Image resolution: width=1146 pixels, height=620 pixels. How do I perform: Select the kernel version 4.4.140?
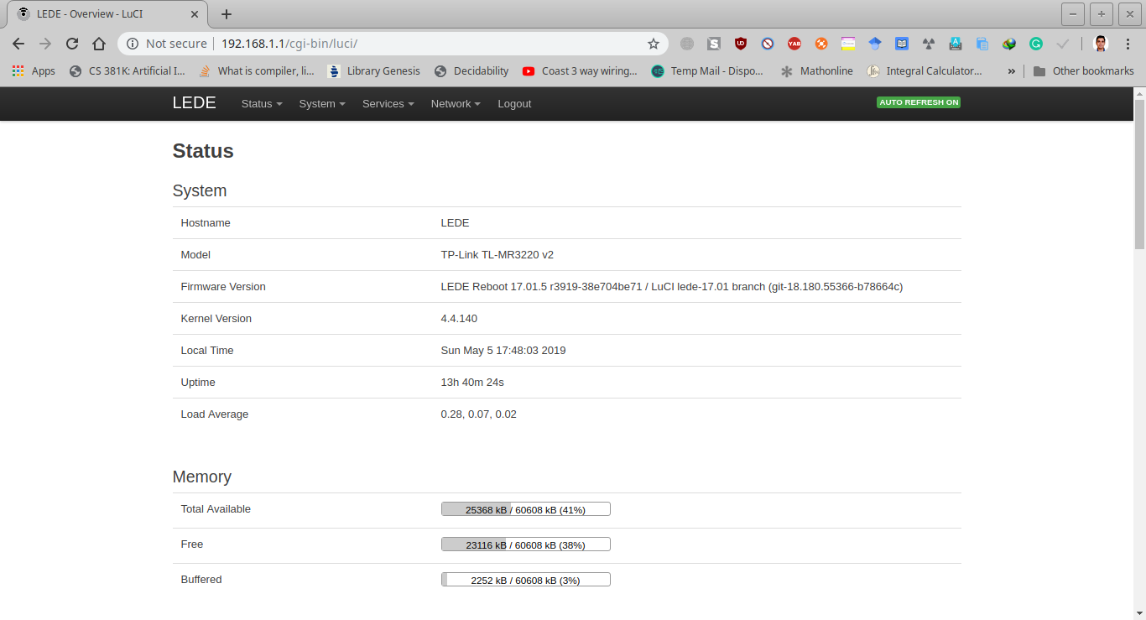pyautogui.click(x=459, y=319)
